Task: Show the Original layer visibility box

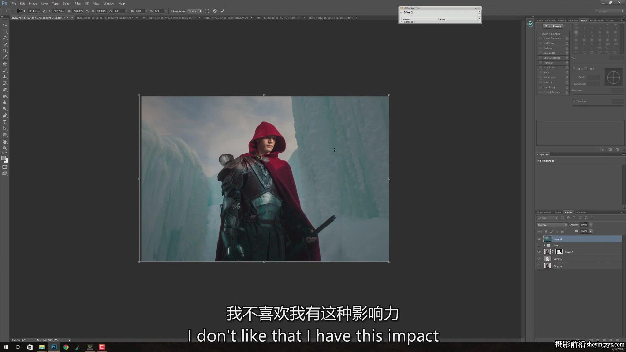Action: point(539,266)
